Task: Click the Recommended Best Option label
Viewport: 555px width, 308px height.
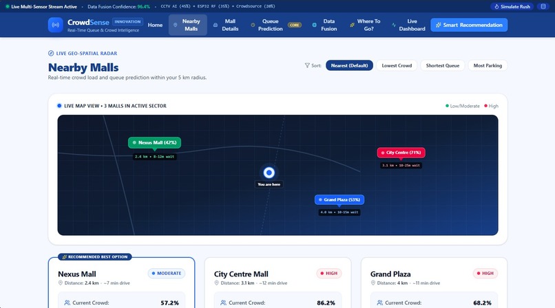Action: (x=94, y=257)
